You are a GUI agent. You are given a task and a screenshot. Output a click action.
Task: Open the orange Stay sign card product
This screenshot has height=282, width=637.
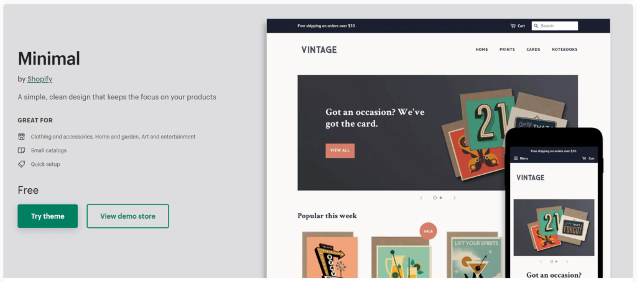330,255
